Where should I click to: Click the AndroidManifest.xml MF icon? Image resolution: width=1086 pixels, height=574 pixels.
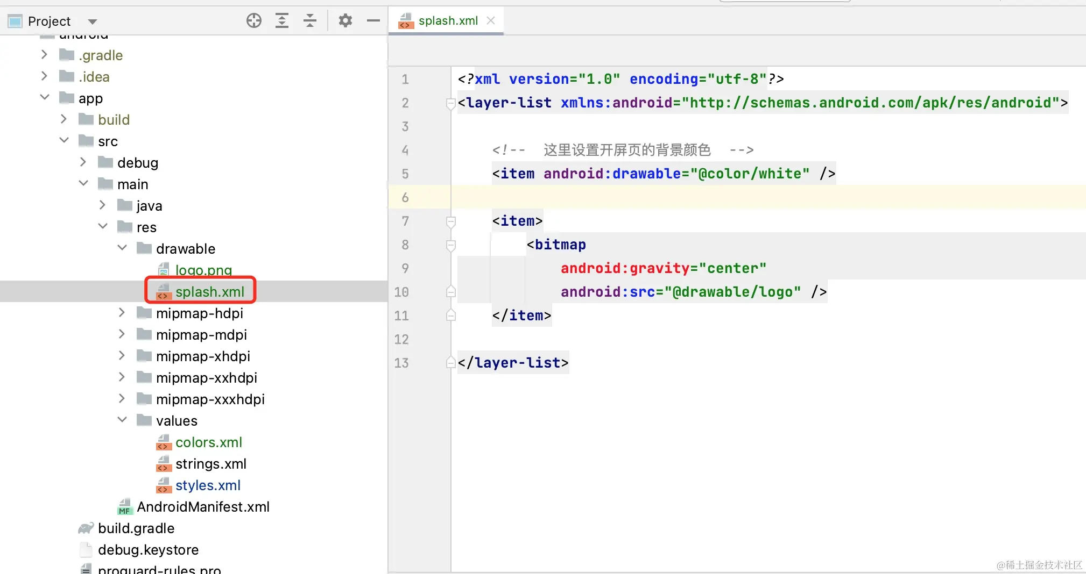click(x=125, y=506)
